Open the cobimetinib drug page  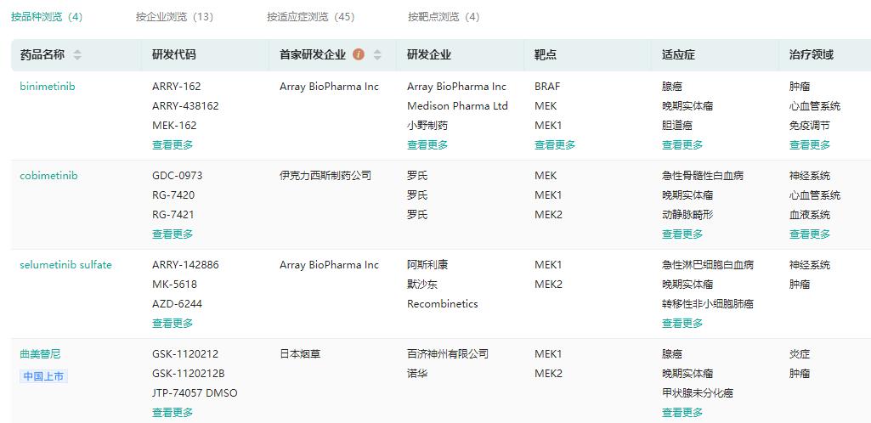pyautogui.click(x=48, y=176)
